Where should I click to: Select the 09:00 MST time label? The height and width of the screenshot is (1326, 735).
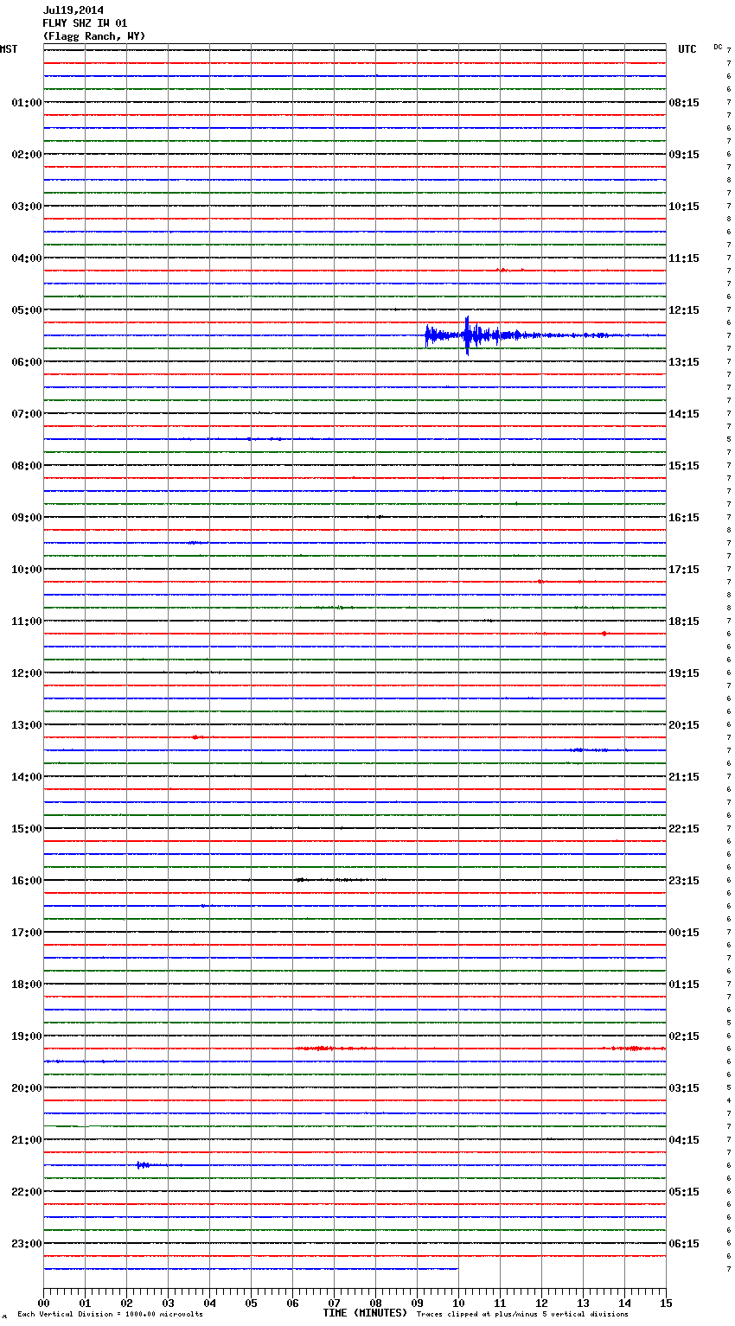(x=27, y=518)
